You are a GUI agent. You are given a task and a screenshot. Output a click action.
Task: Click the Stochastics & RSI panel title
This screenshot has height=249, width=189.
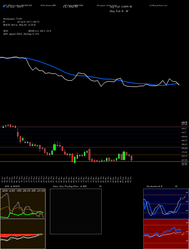pos(162,186)
